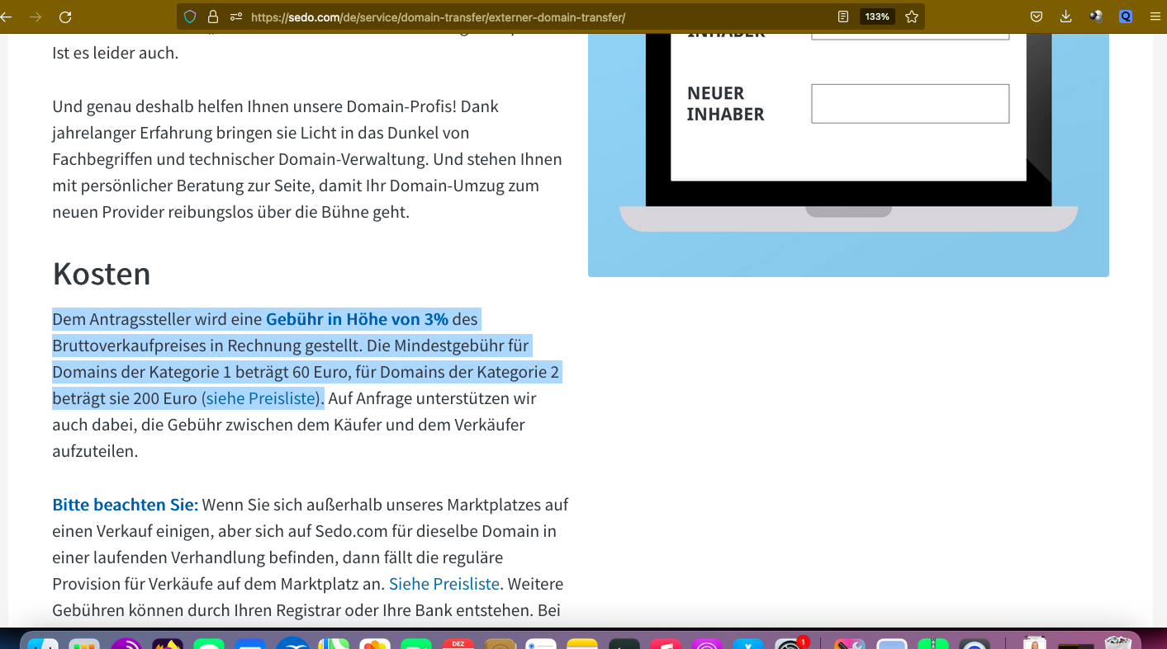
Task: Reload the current page
Action: (65, 16)
